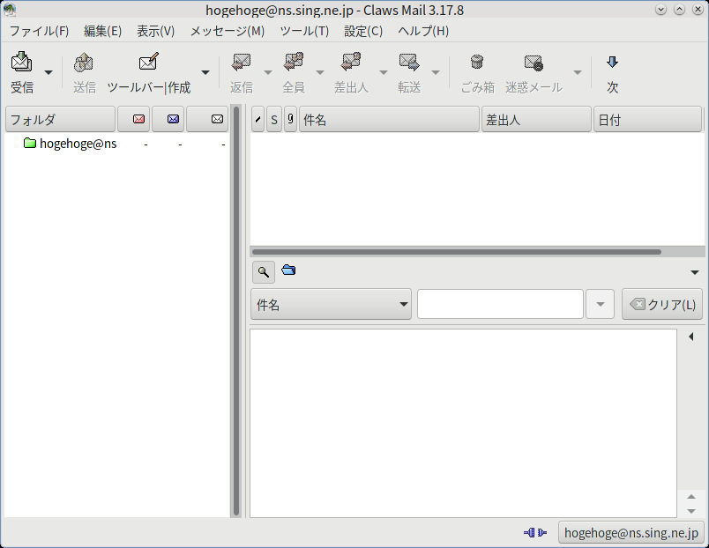Viewport: 709px width, 548px height.
Task: Open the 表示(V) menu
Action: click(x=155, y=31)
